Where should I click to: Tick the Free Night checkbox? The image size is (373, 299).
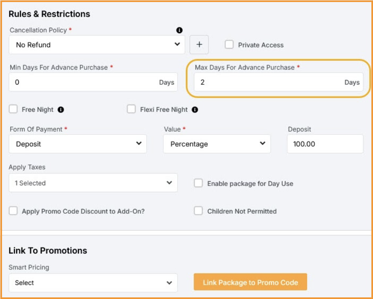click(x=13, y=109)
